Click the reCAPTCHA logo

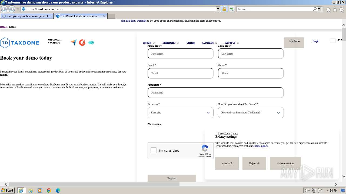click(205, 148)
